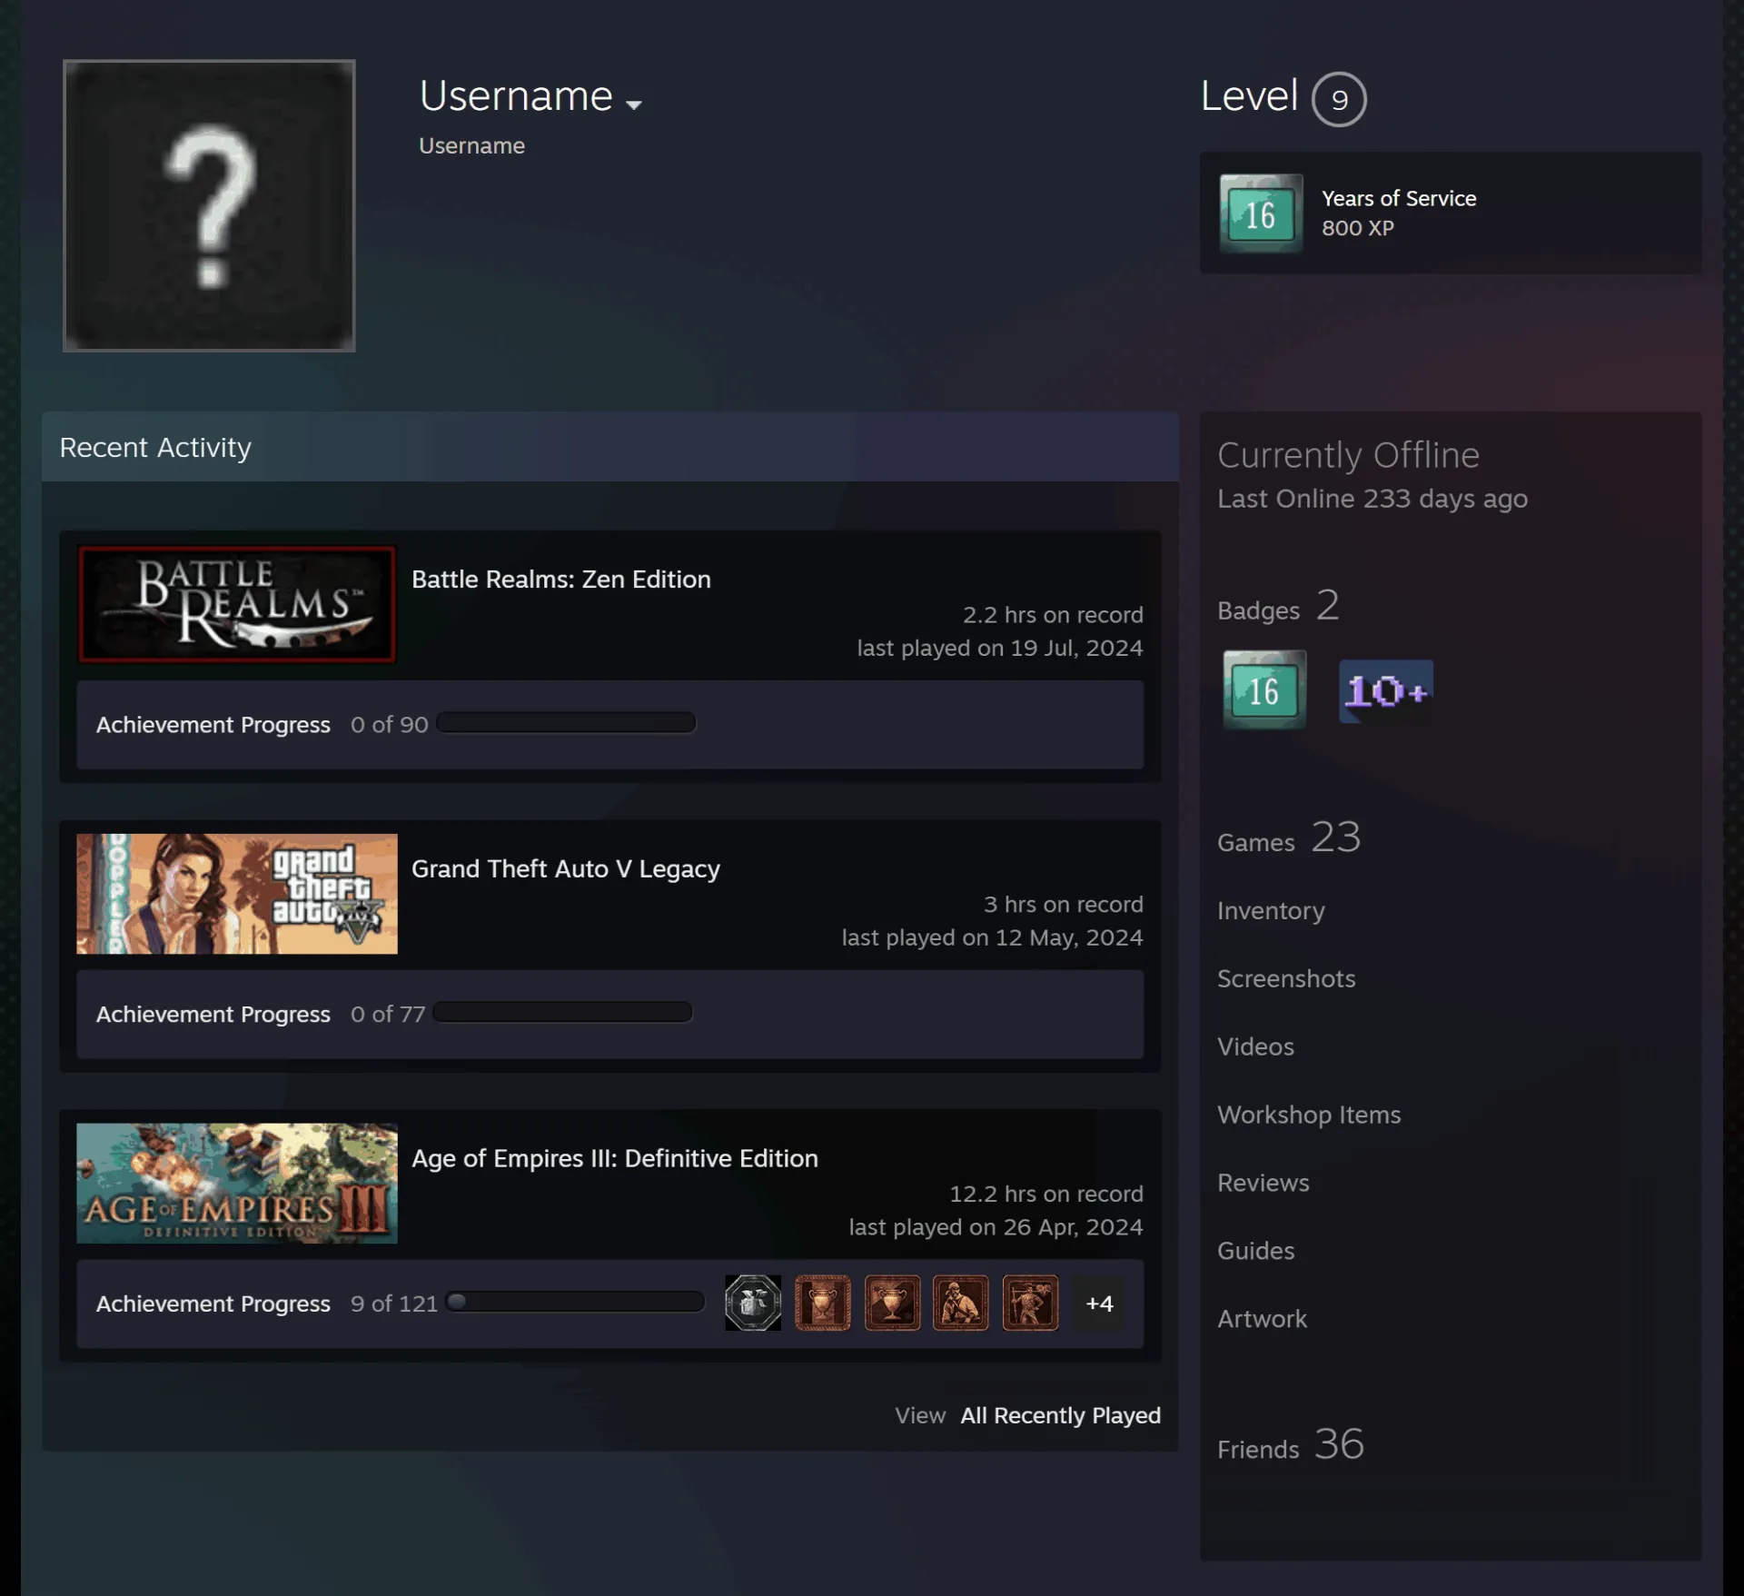Click the second achievement trophy icon
This screenshot has width=1744, height=1596.
pyautogui.click(x=823, y=1303)
